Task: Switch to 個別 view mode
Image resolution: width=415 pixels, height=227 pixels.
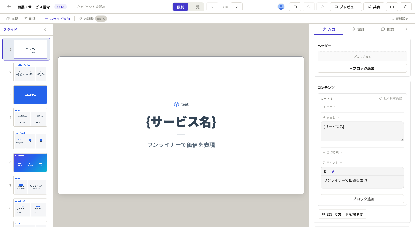Action: point(180,7)
